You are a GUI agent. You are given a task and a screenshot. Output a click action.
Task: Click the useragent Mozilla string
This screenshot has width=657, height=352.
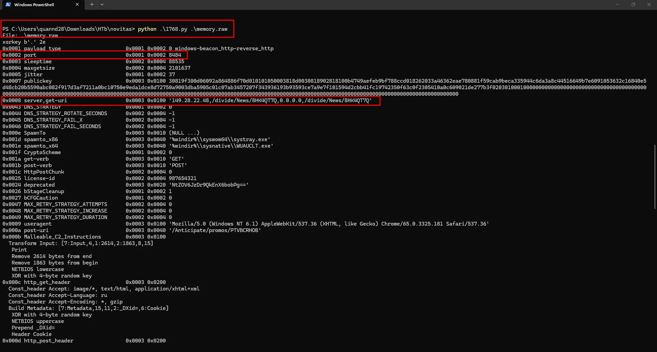[x=329, y=224]
